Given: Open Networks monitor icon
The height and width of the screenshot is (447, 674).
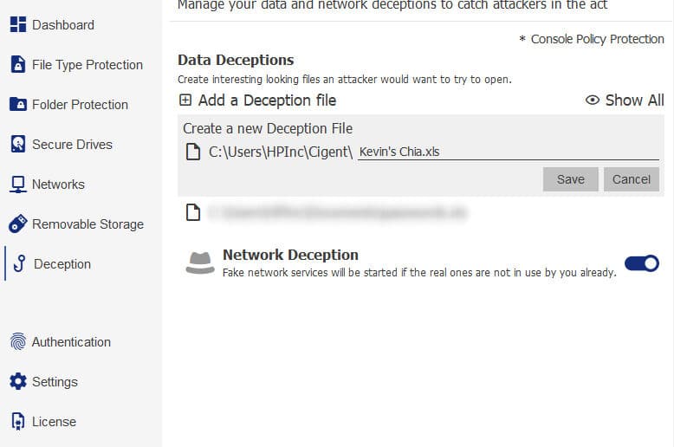Looking at the screenshot, I should (x=17, y=185).
